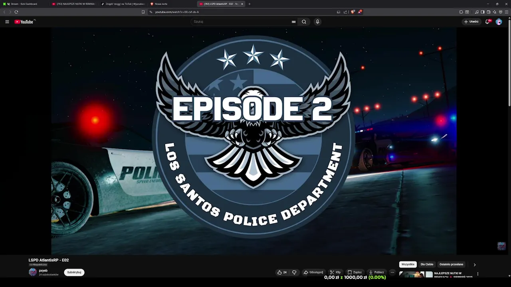Open site settings icon left of URL
This screenshot has width=511, height=287.
tap(151, 12)
